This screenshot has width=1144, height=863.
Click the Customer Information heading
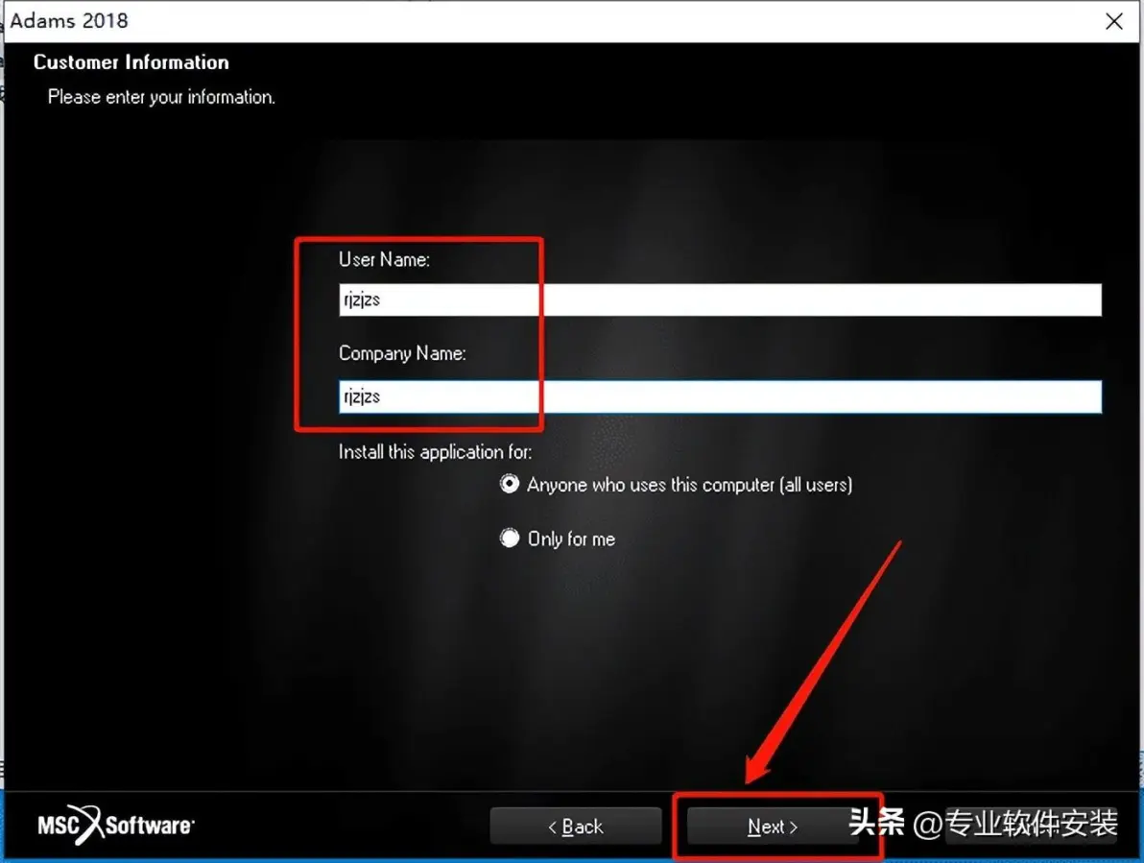pyautogui.click(x=131, y=62)
